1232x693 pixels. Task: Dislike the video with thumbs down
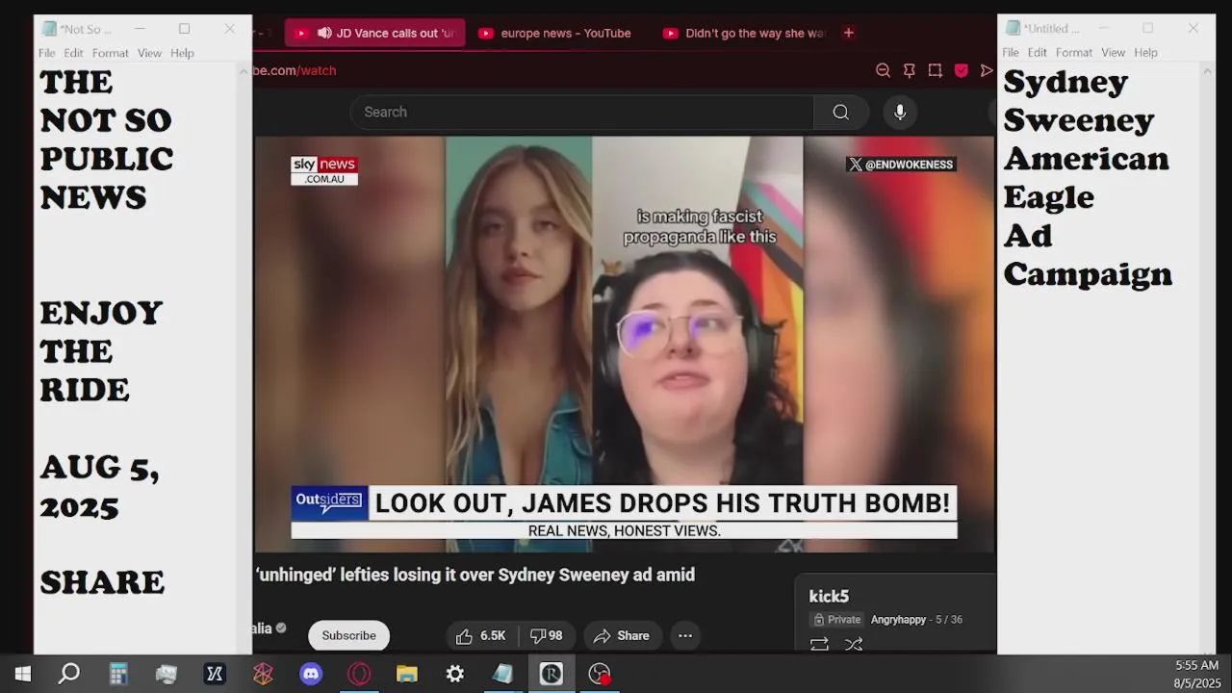(x=547, y=635)
